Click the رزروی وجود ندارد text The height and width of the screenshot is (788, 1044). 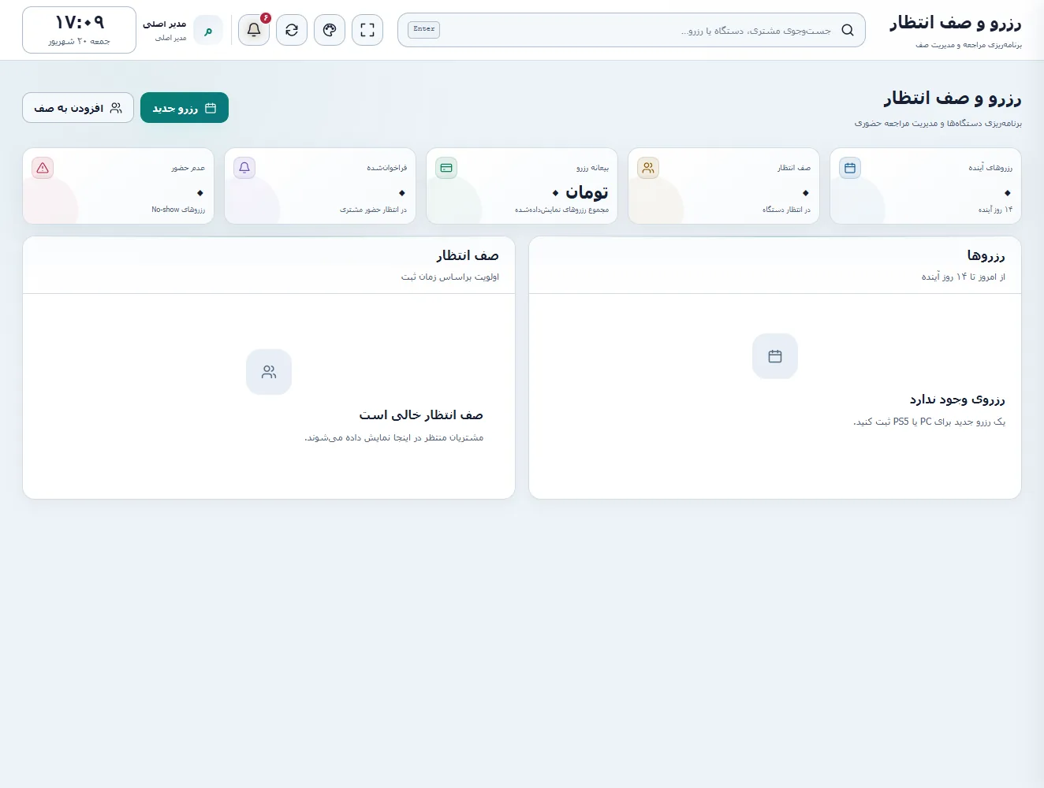click(957, 400)
